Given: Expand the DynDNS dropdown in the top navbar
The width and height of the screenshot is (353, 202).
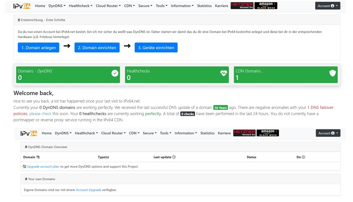Looking at the screenshot, I should (57, 6).
